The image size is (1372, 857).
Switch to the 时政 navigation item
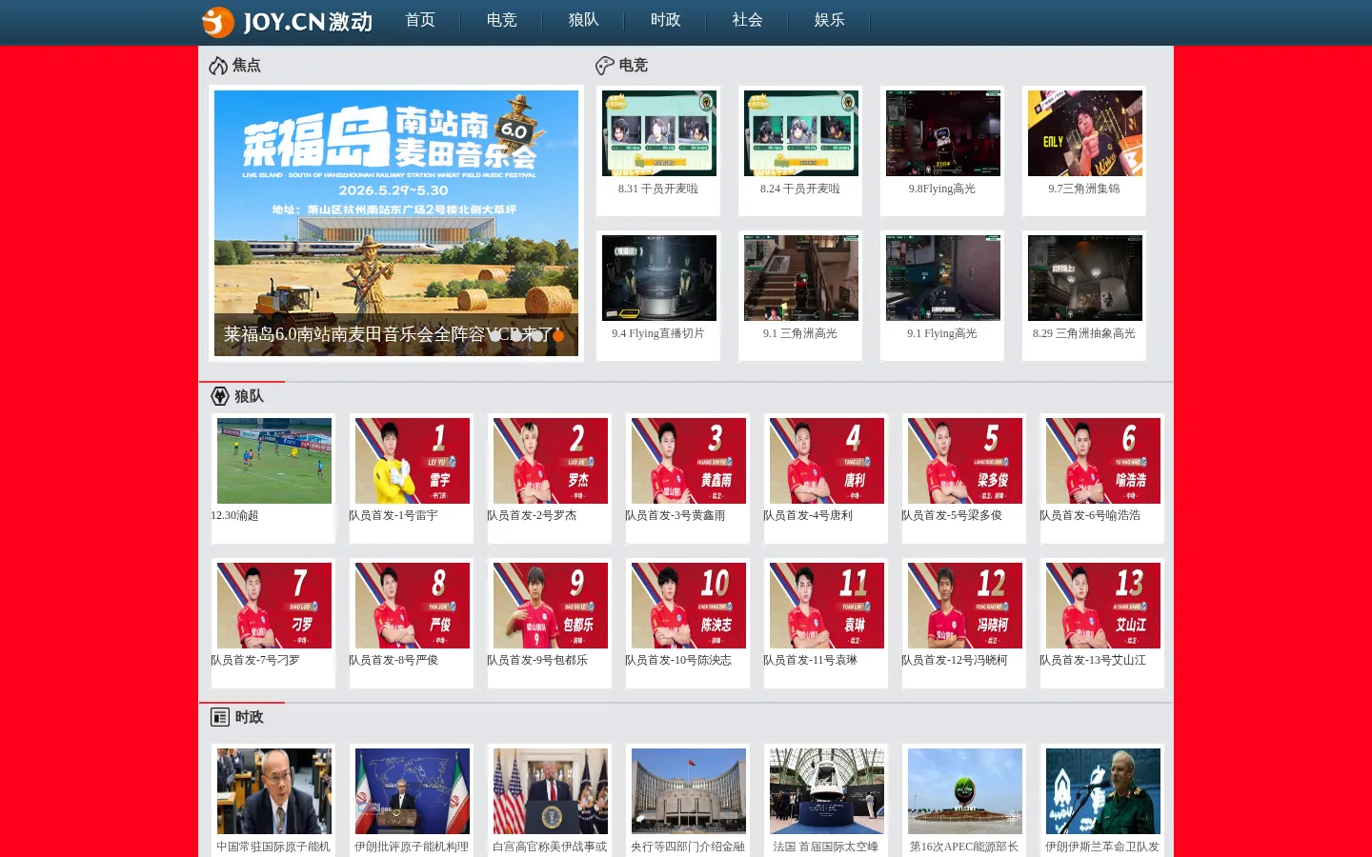tap(665, 20)
